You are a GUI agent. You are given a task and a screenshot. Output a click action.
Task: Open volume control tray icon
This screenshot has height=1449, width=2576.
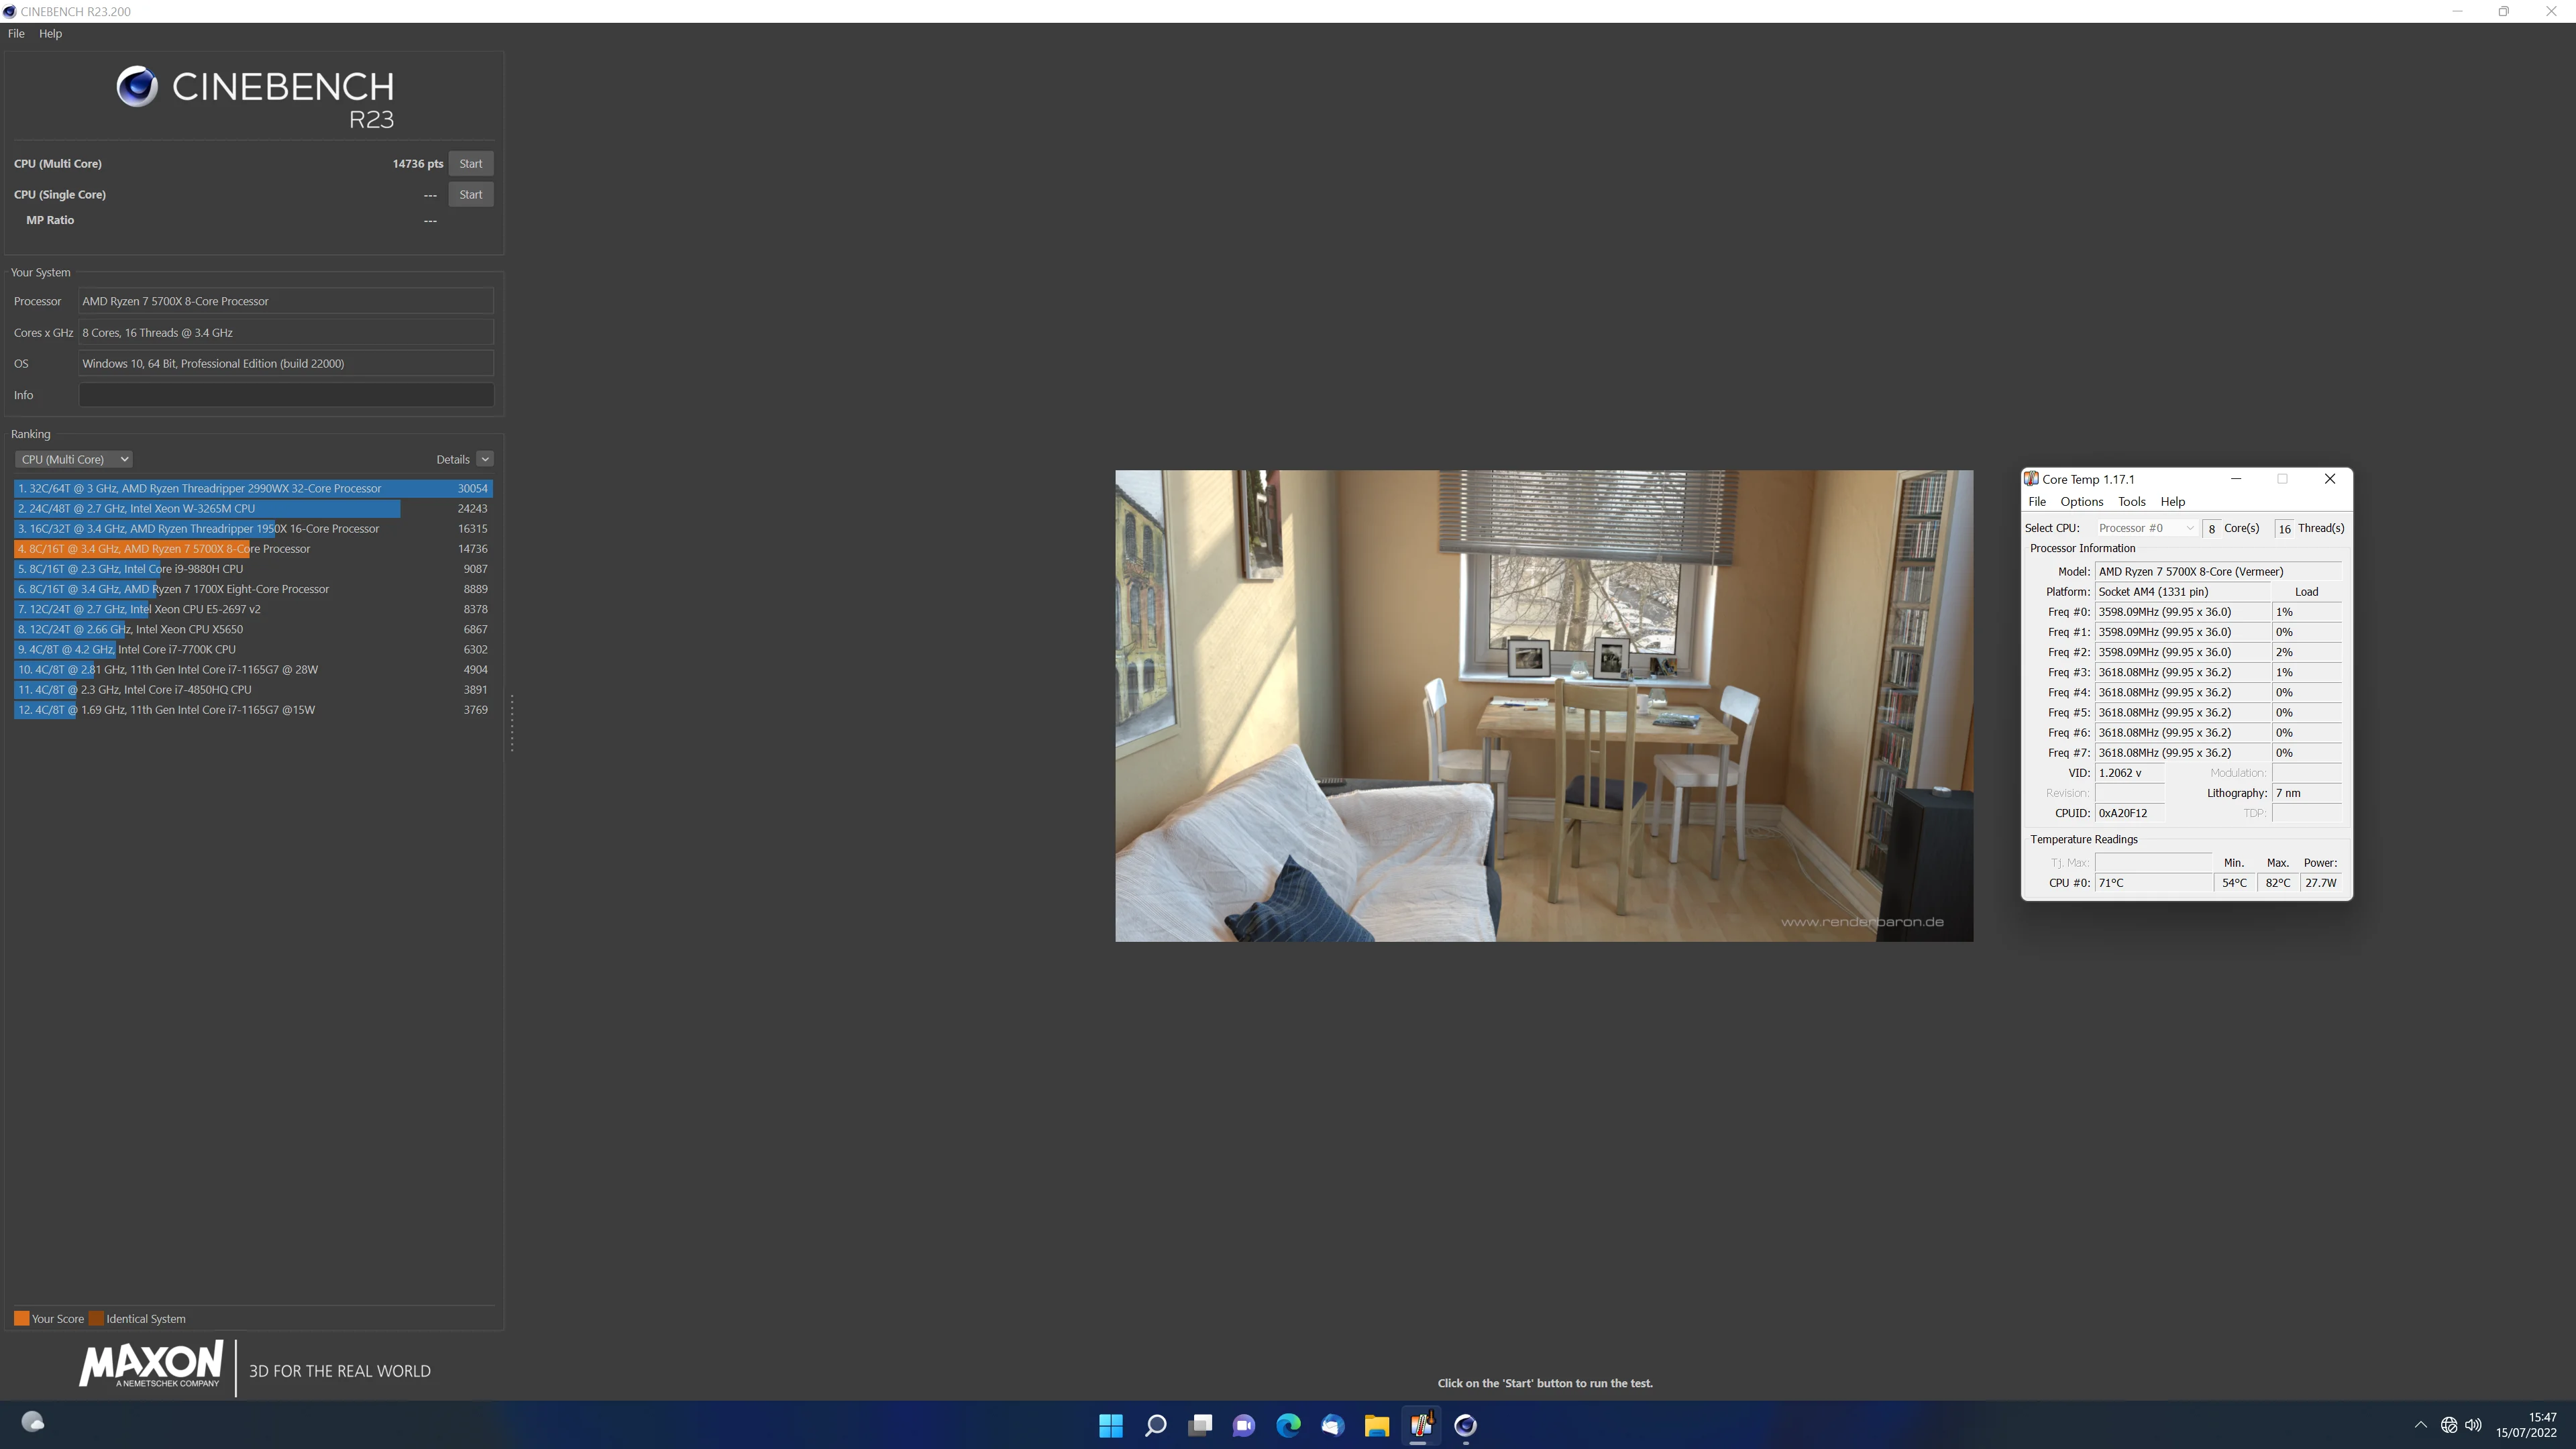(2473, 1425)
